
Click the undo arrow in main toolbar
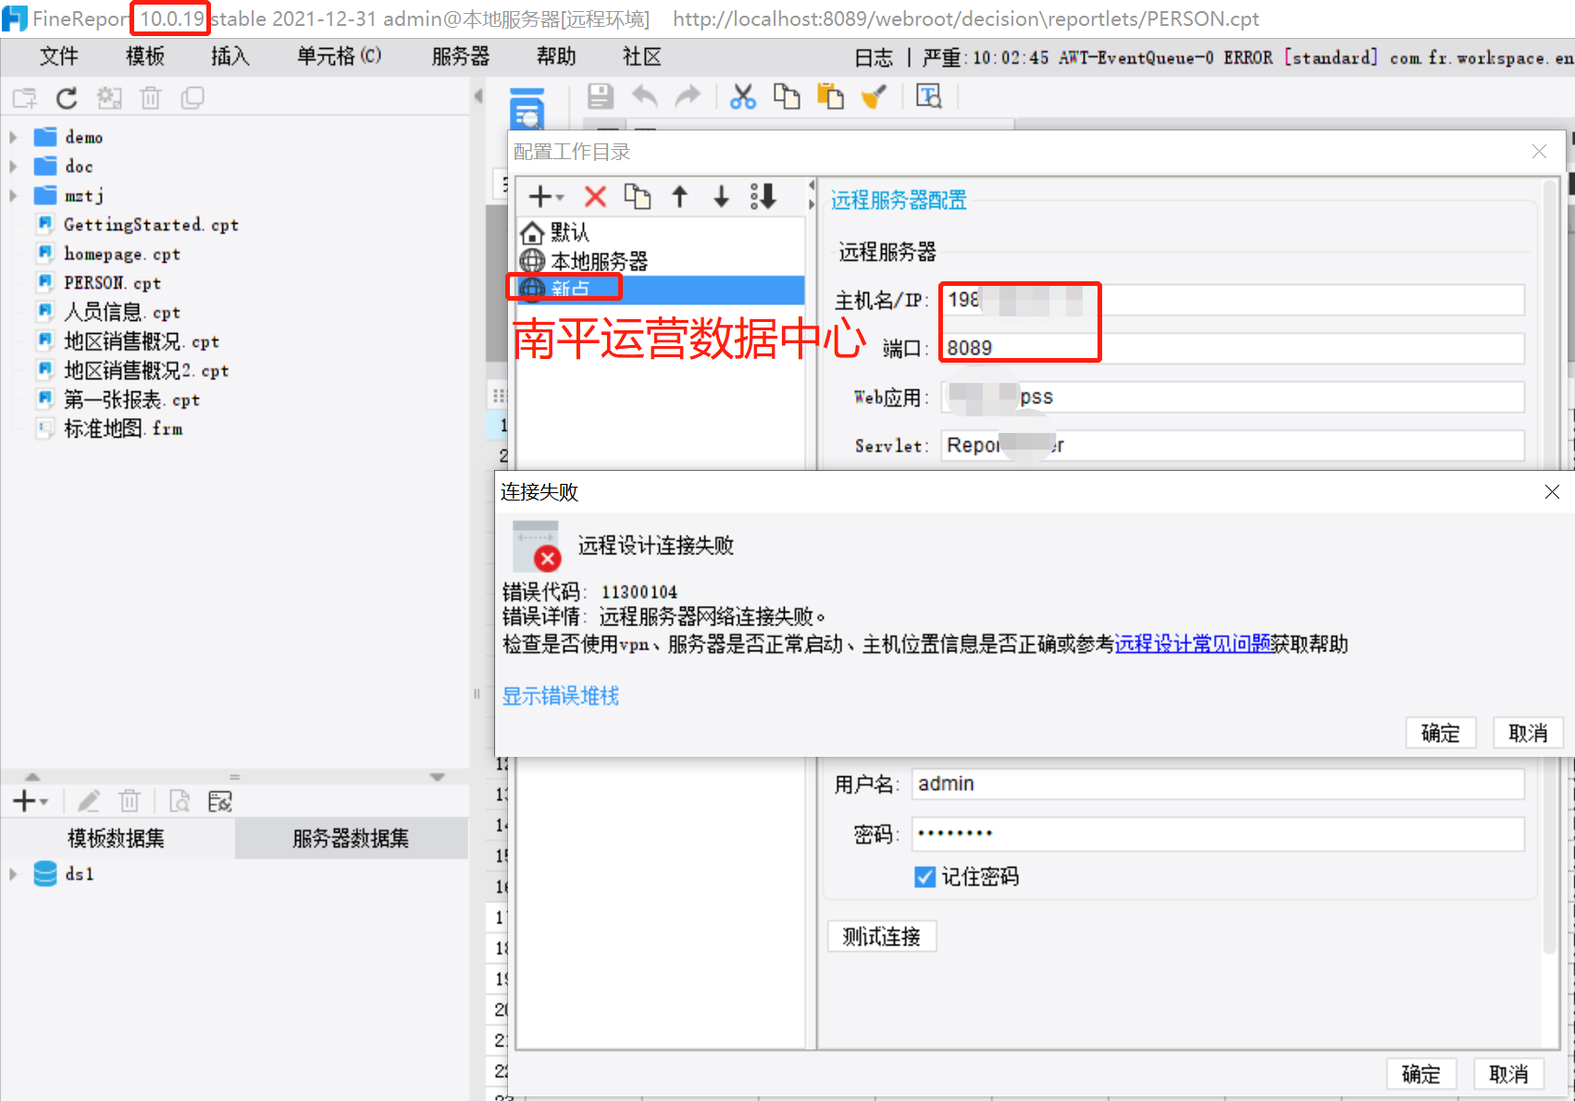pyautogui.click(x=644, y=96)
